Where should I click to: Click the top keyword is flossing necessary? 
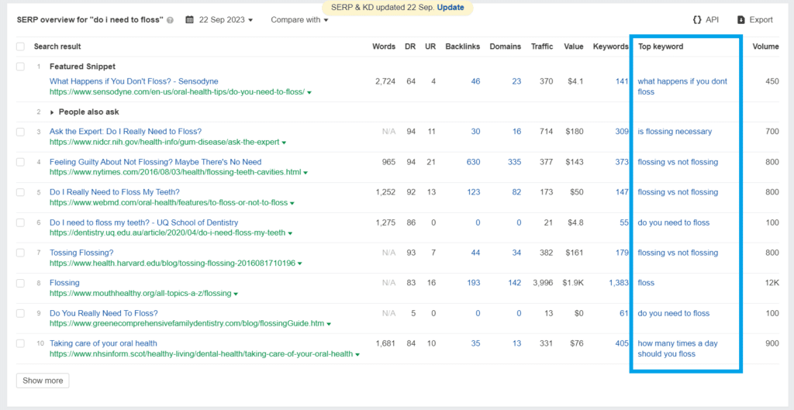[675, 132]
